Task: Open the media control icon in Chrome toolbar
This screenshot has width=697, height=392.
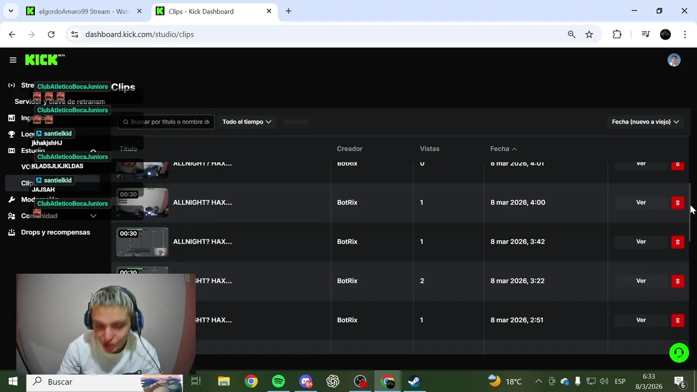Action: (646, 34)
